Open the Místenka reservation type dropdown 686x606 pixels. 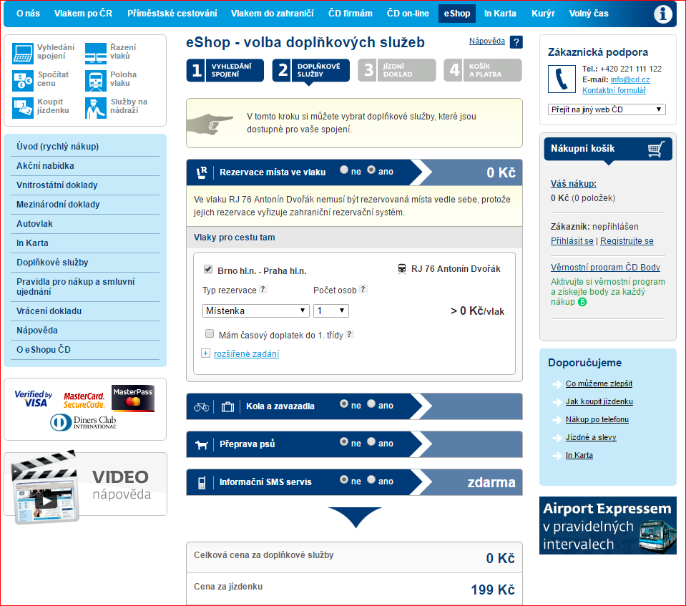click(255, 311)
